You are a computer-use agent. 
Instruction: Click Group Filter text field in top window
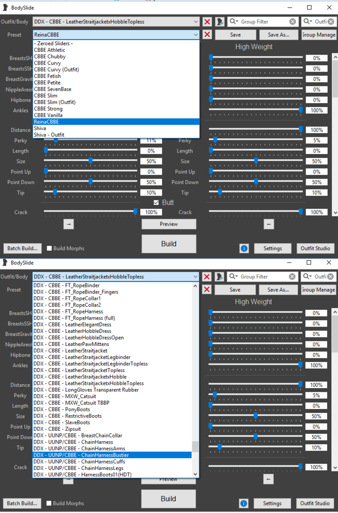click(x=264, y=21)
